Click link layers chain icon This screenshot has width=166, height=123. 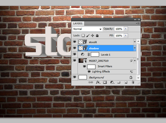click(91, 82)
